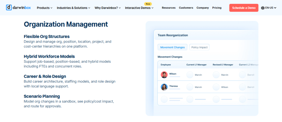This screenshot has width=282, height=122.
Task: Click Wilson's revised L1 manager Marvin
Action: coord(225,75)
